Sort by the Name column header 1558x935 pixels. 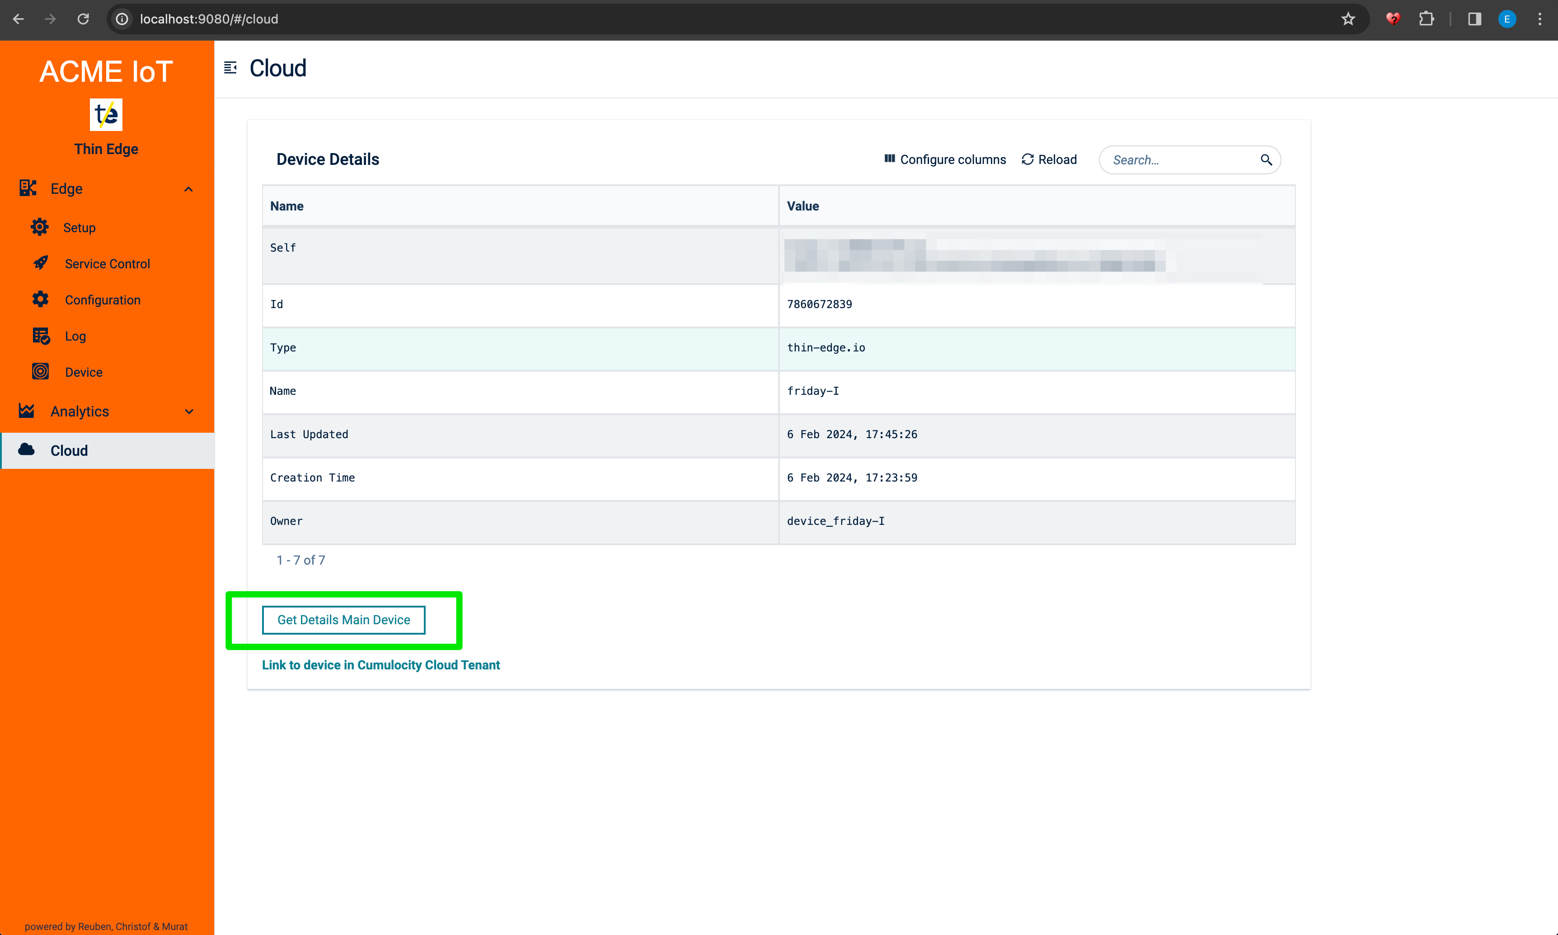click(x=287, y=206)
